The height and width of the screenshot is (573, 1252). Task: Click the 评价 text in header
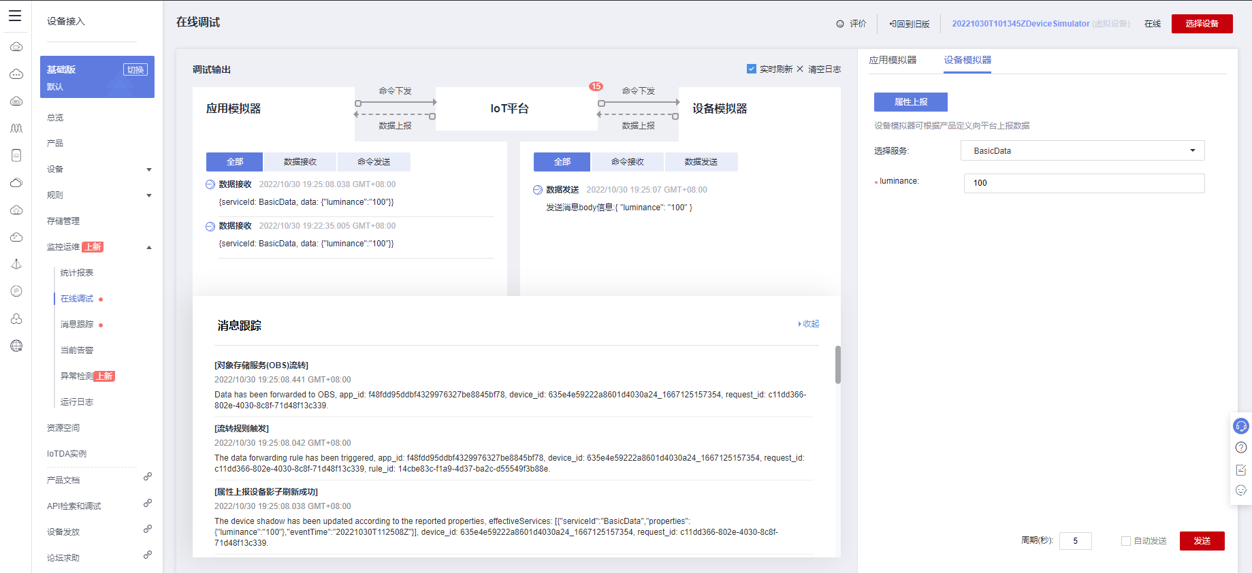pos(858,24)
